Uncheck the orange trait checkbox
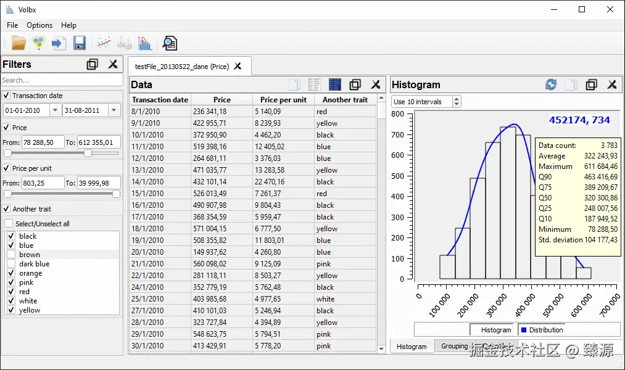Image resolution: width=625 pixels, height=370 pixels. (x=11, y=273)
